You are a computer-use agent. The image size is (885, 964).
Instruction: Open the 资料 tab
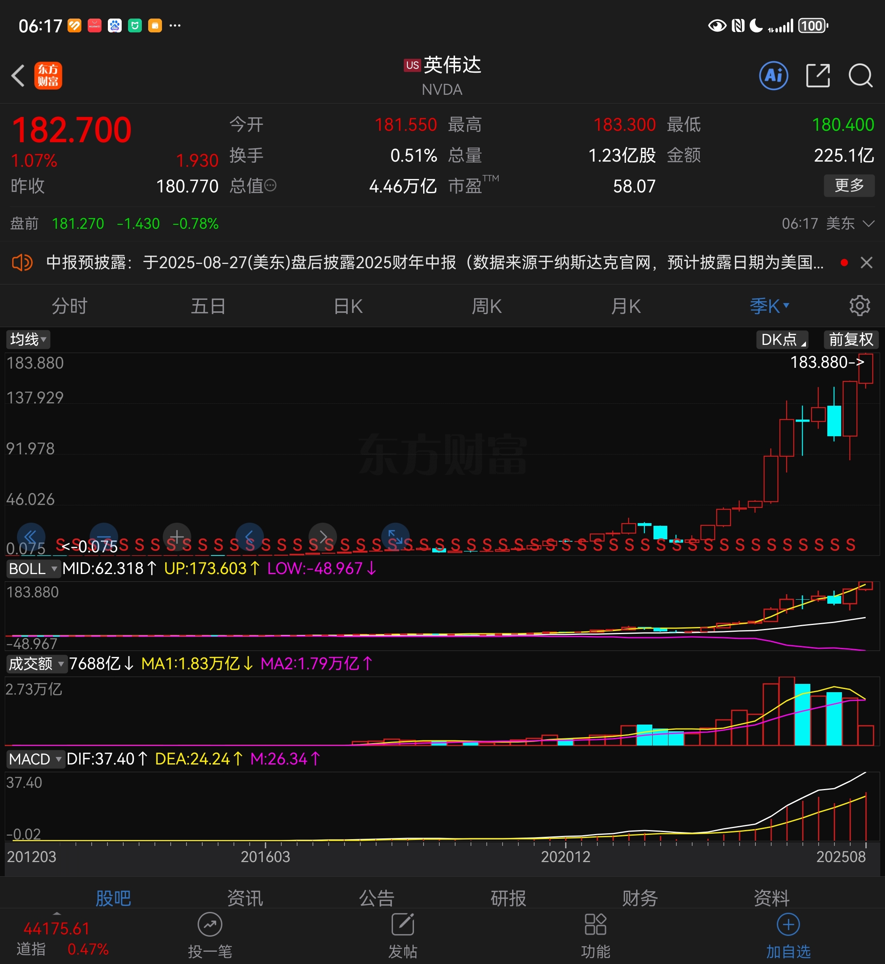(x=772, y=898)
